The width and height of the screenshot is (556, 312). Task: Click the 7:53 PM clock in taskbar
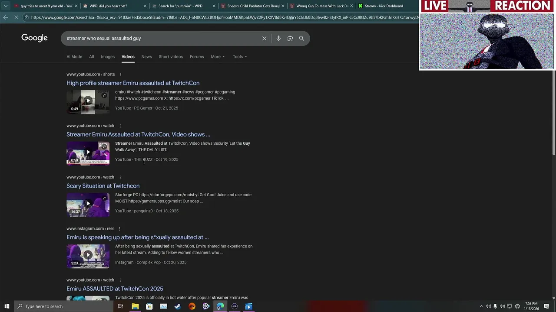click(x=531, y=306)
